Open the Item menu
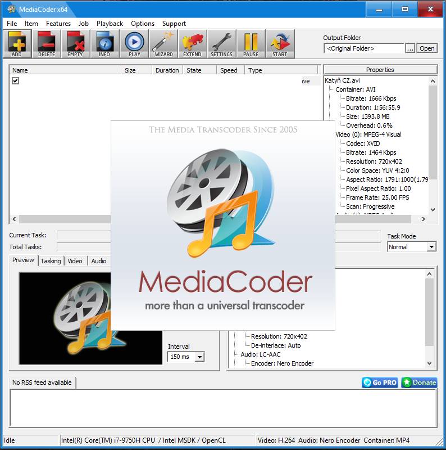This screenshot has height=450, width=446. click(x=31, y=24)
